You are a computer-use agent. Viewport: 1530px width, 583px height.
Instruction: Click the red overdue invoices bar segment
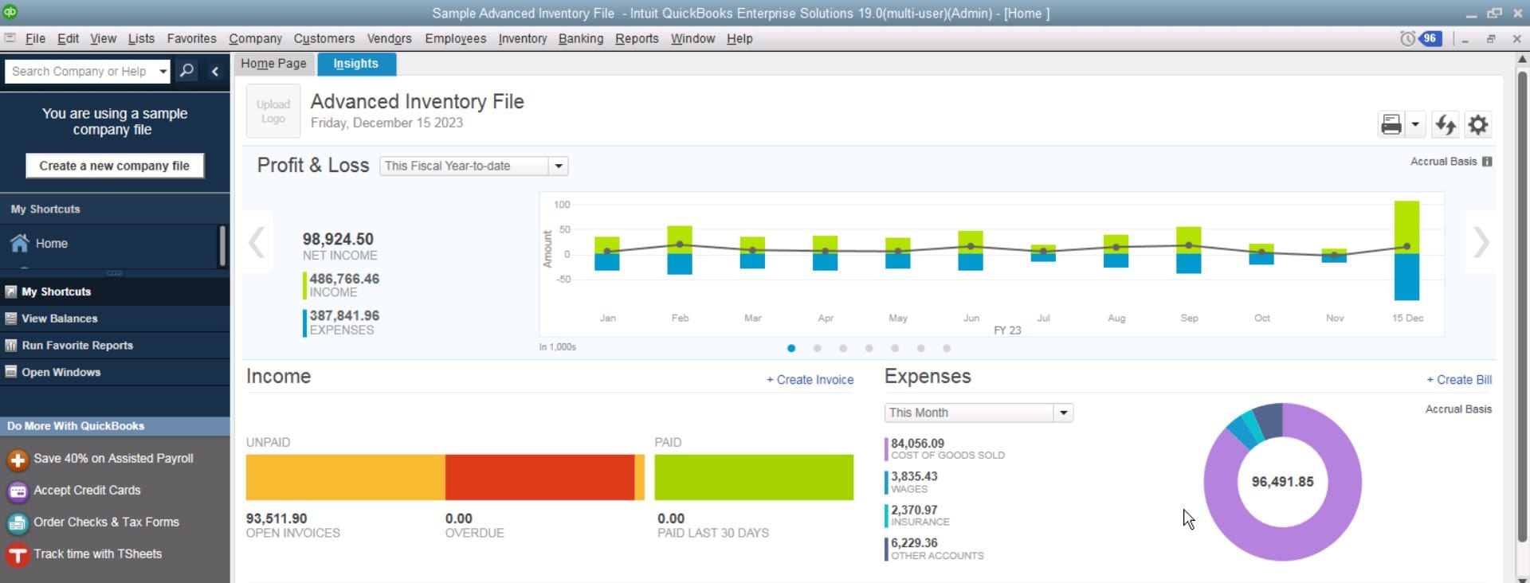(x=539, y=477)
